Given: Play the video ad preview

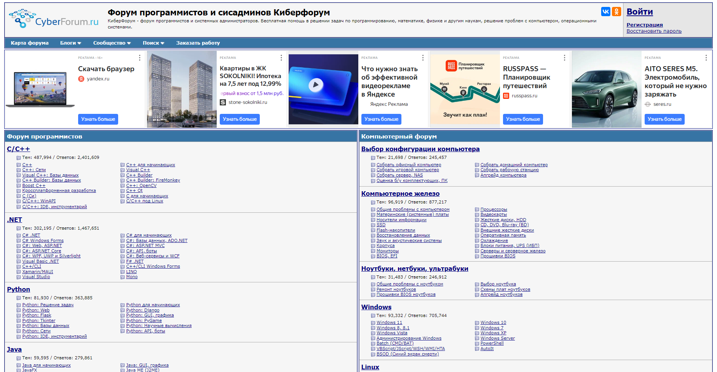Looking at the screenshot, I should pos(316,84).
